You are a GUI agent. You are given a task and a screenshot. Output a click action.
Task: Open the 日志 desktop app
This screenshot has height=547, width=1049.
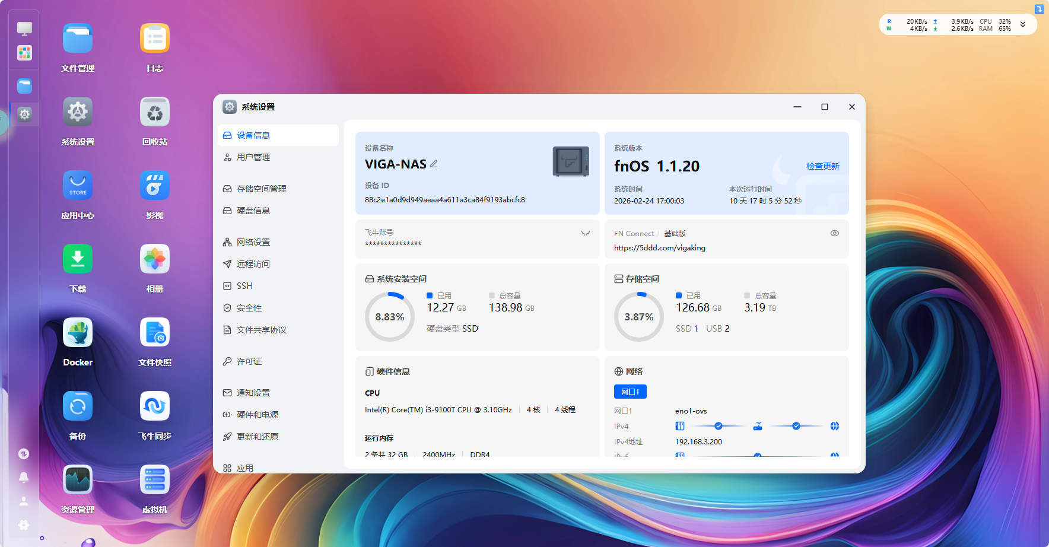[155, 39]
